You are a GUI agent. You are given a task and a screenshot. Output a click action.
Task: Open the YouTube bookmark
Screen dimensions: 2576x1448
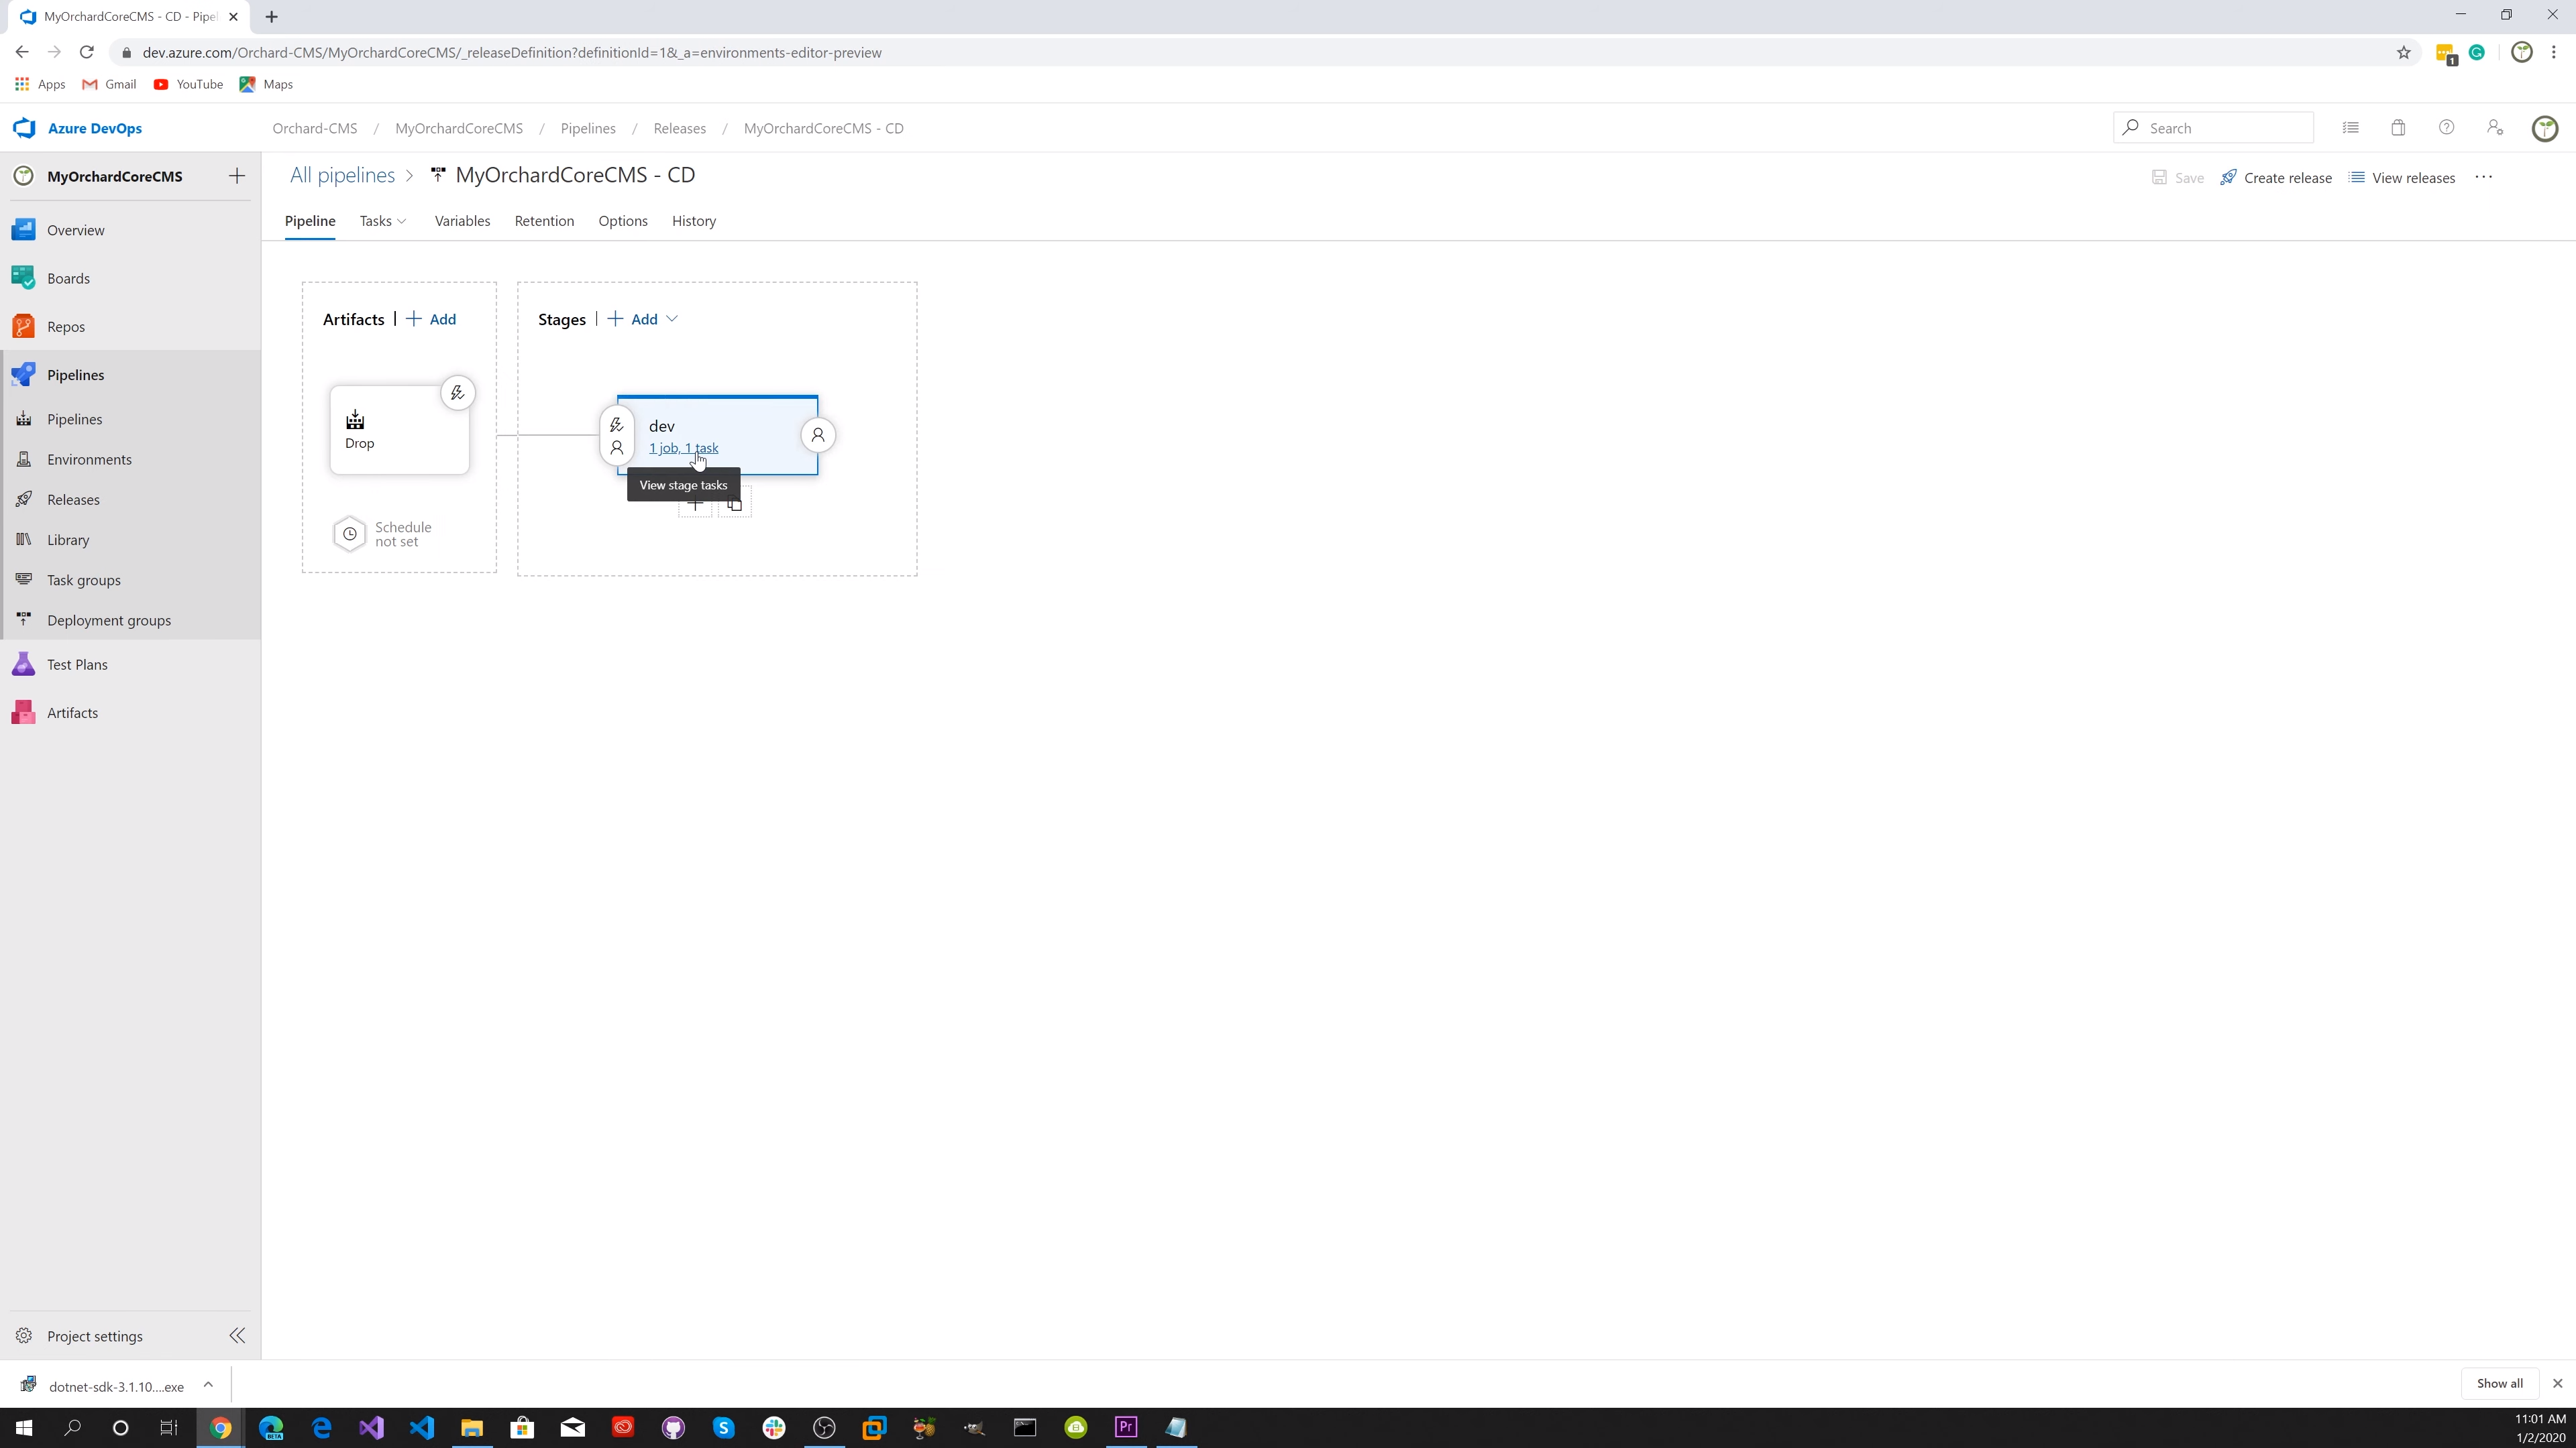click(188, 84)
